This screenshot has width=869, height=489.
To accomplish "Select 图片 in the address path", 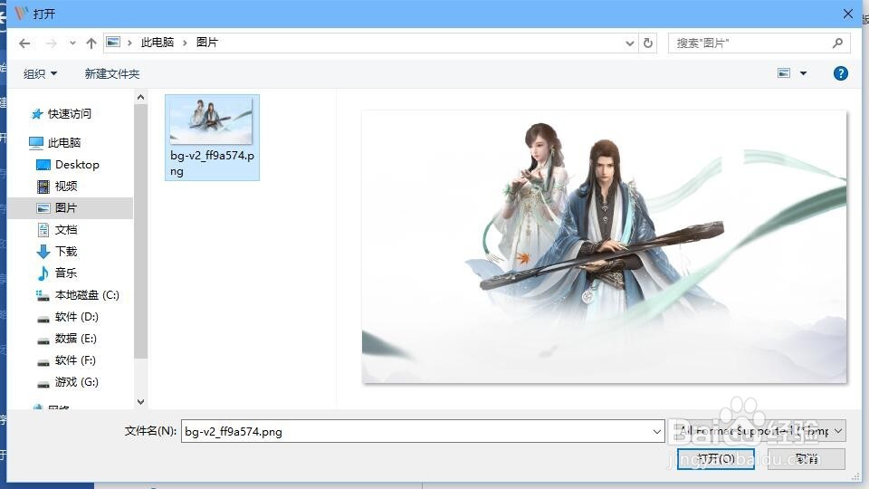I will click(207, 43).
